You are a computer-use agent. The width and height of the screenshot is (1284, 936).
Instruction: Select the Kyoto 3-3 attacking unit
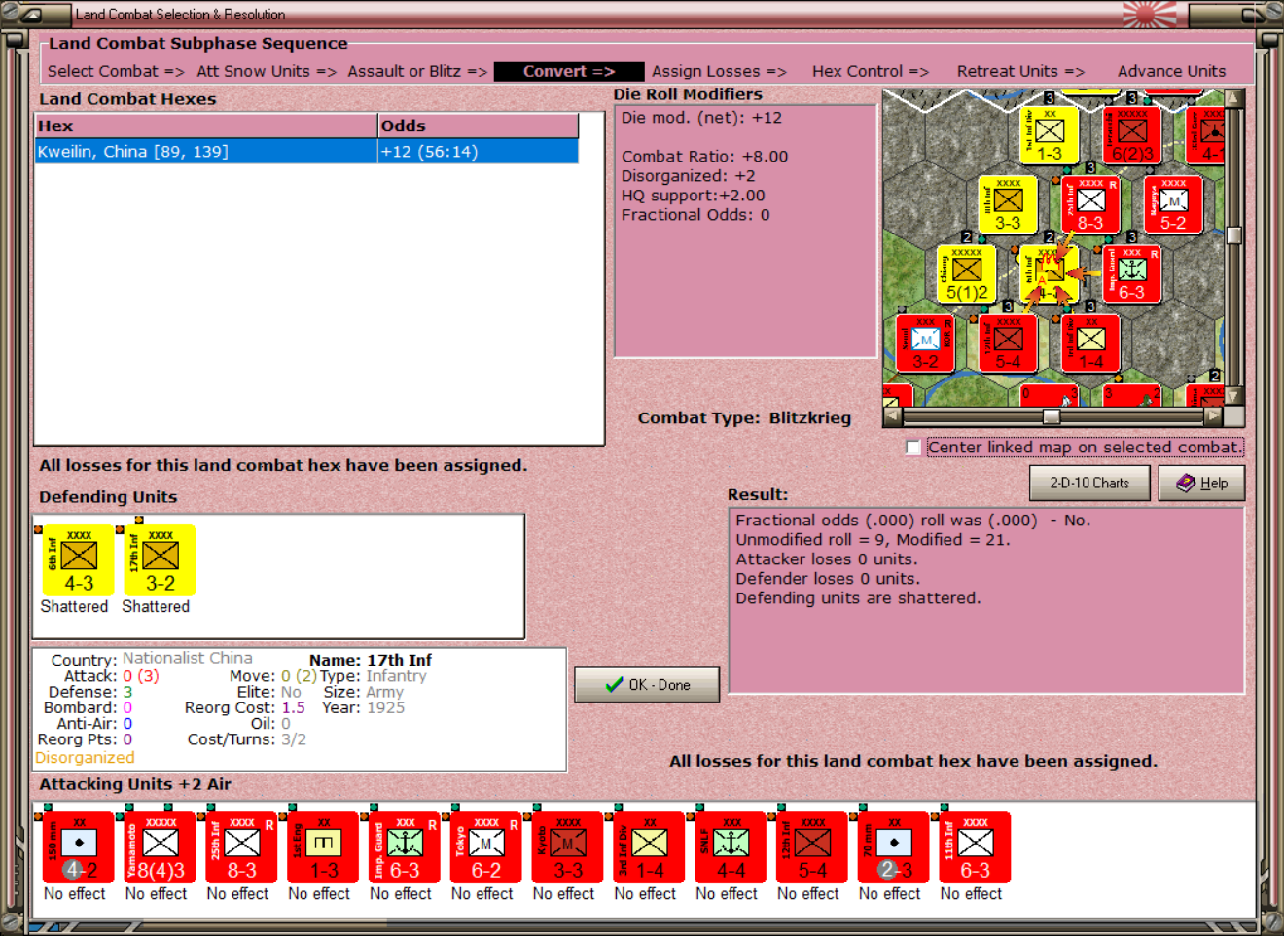(x=568, y=847)
